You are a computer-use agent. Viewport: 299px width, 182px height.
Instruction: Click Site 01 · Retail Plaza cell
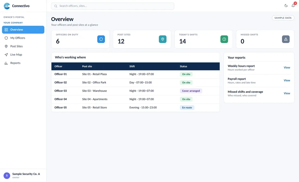[94, 74]
